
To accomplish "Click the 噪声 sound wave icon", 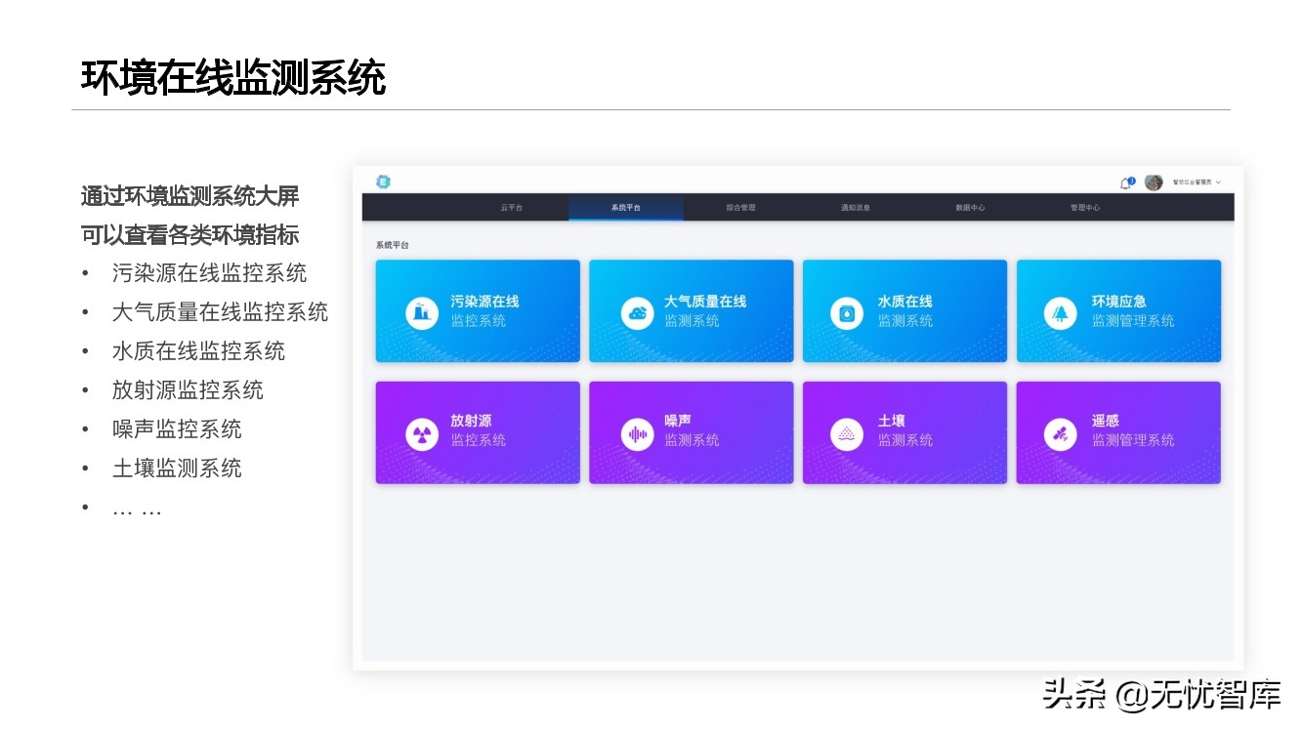I will pos(637,434).
